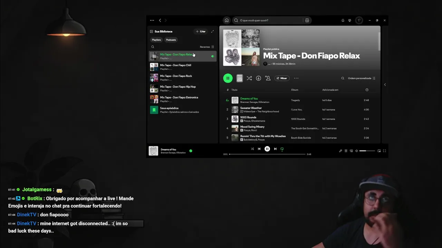Click the Álbum column header

(295, 90)
